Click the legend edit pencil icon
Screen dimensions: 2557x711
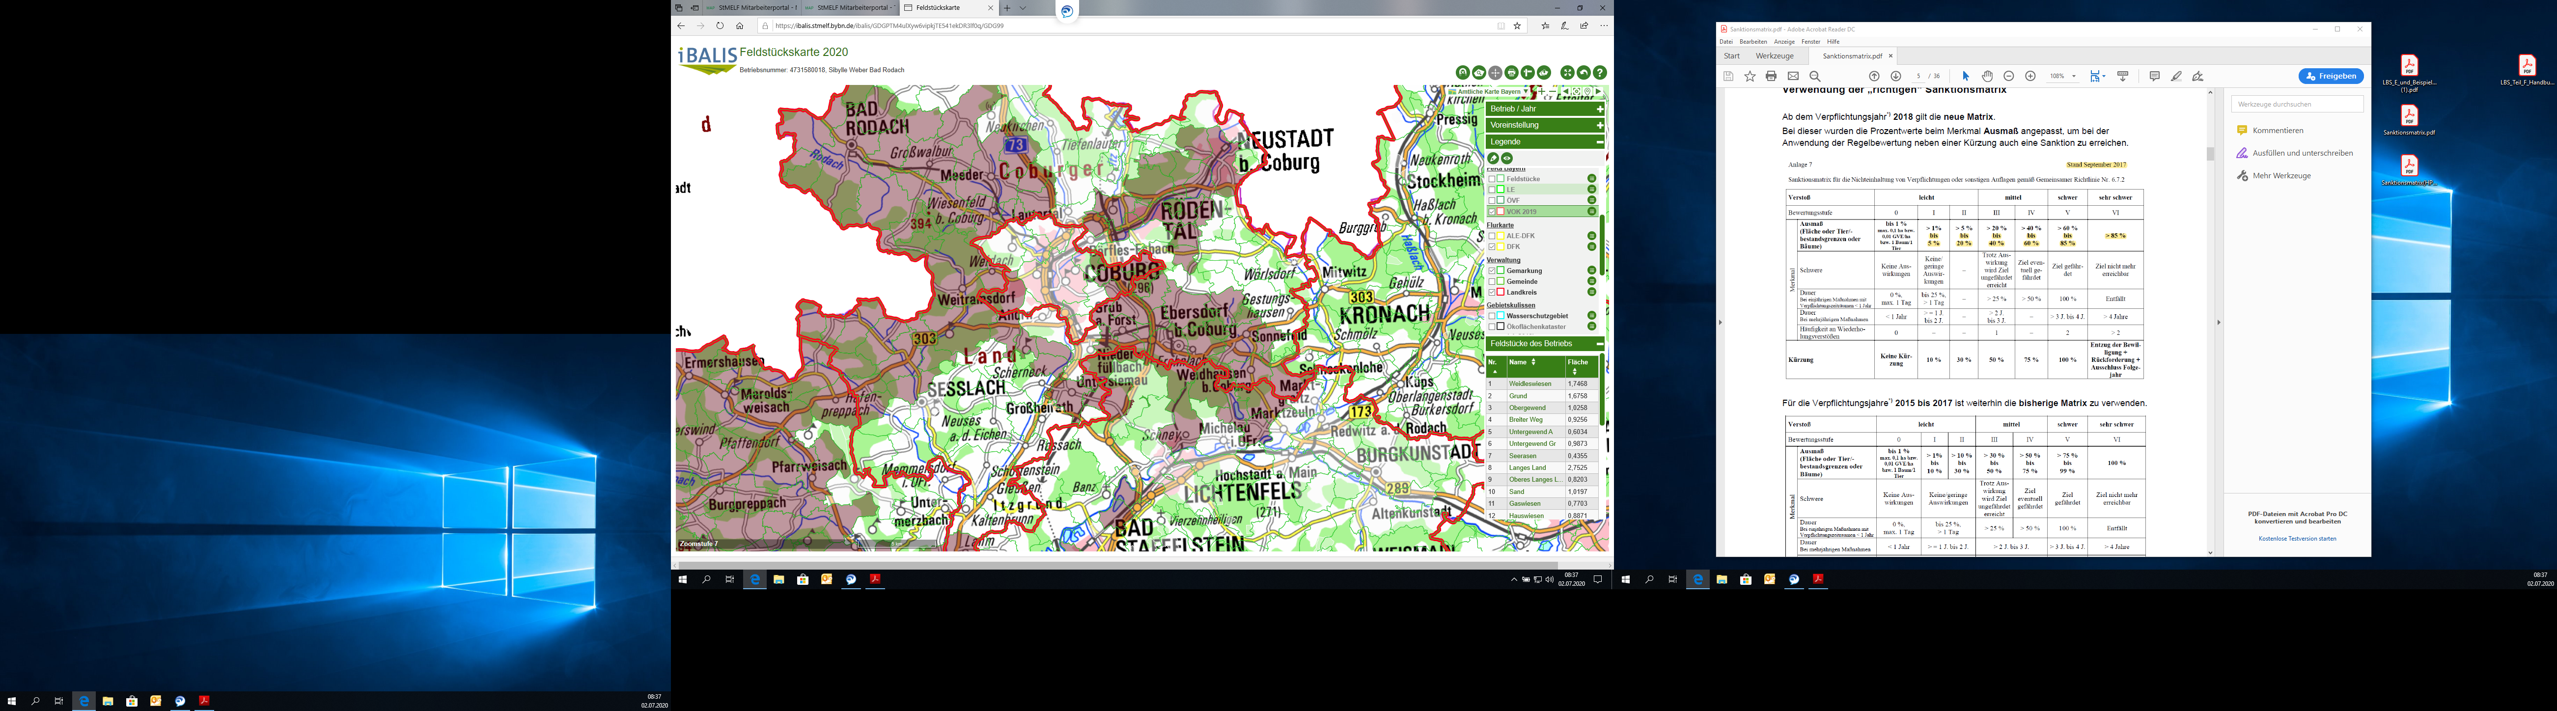1493,159
